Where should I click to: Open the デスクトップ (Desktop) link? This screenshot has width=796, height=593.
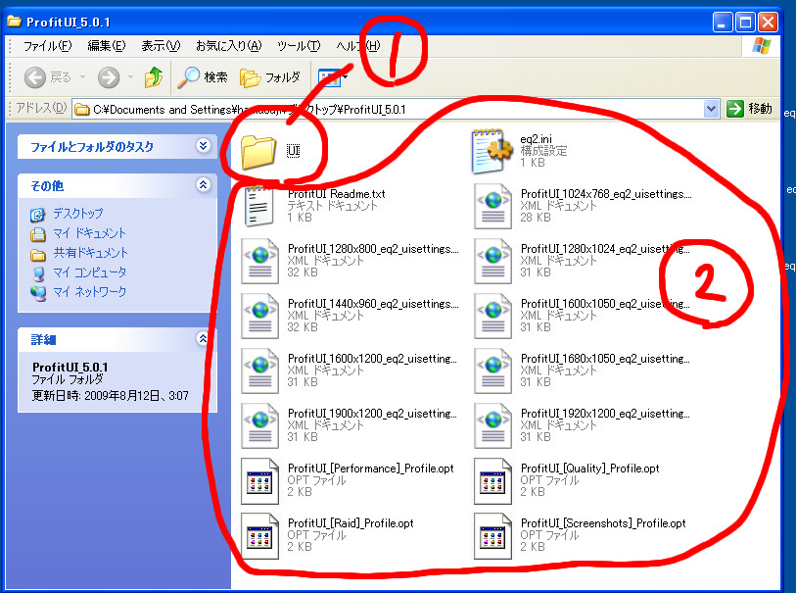[77, 214]
